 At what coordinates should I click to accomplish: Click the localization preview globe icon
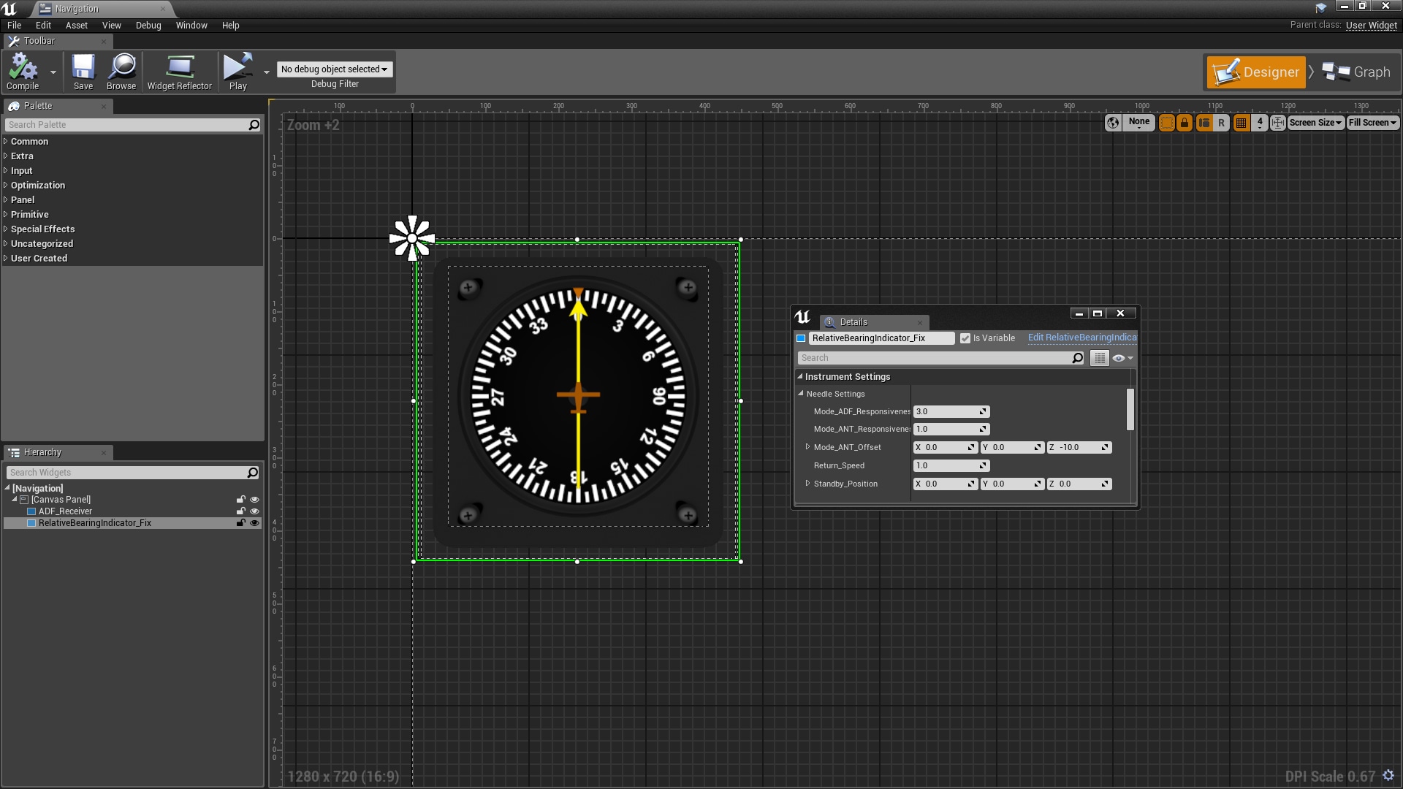point(1112,123)
